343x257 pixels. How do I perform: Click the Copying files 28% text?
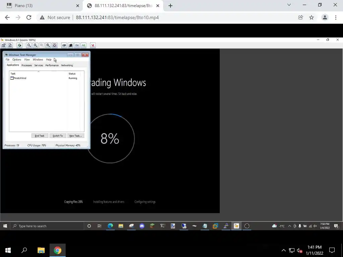73,202
